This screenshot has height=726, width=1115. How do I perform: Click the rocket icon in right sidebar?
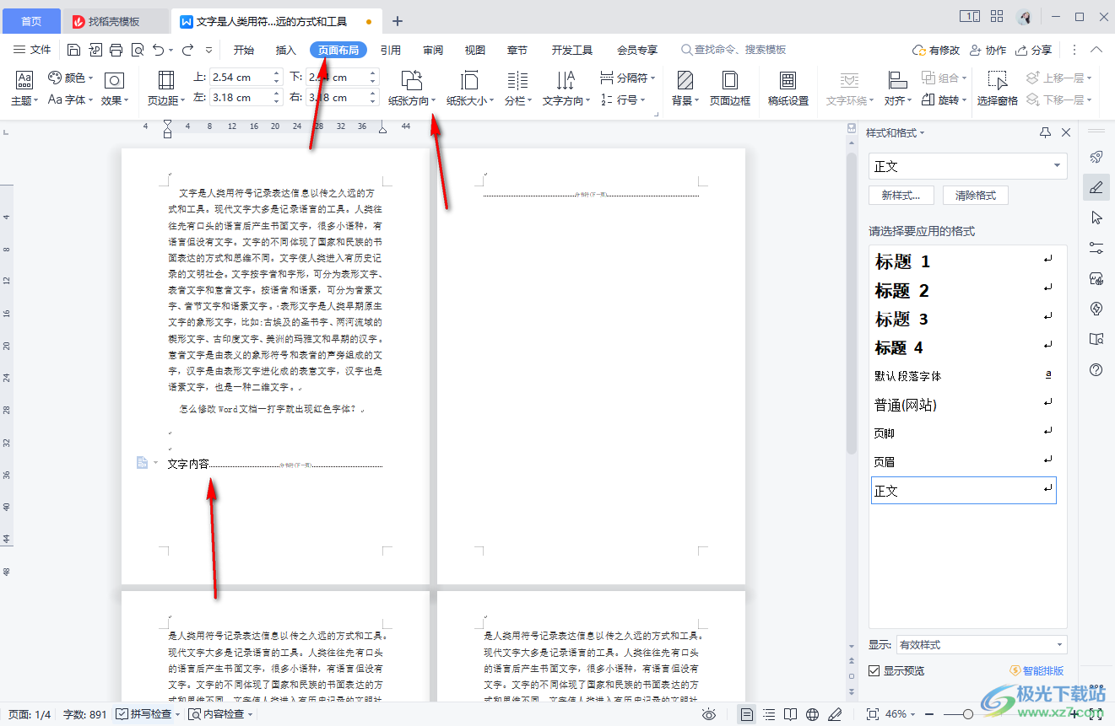[1096, 157]
